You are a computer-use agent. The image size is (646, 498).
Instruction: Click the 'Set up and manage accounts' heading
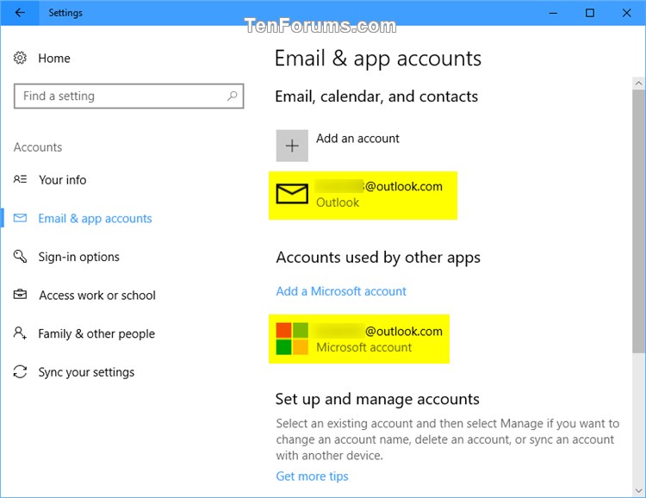(x=377, y=400)
